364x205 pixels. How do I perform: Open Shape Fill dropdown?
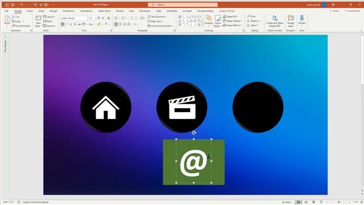[x=230, y=17]
